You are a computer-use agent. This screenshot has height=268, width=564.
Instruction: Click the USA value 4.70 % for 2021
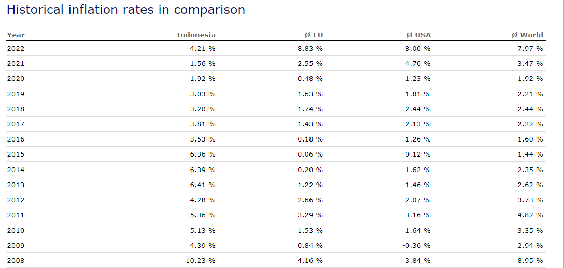418,64
